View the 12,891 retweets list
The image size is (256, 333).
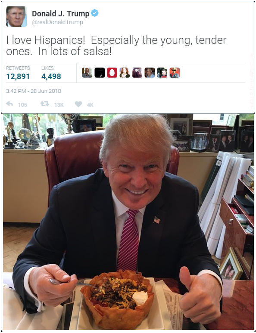tap(18, 73)
